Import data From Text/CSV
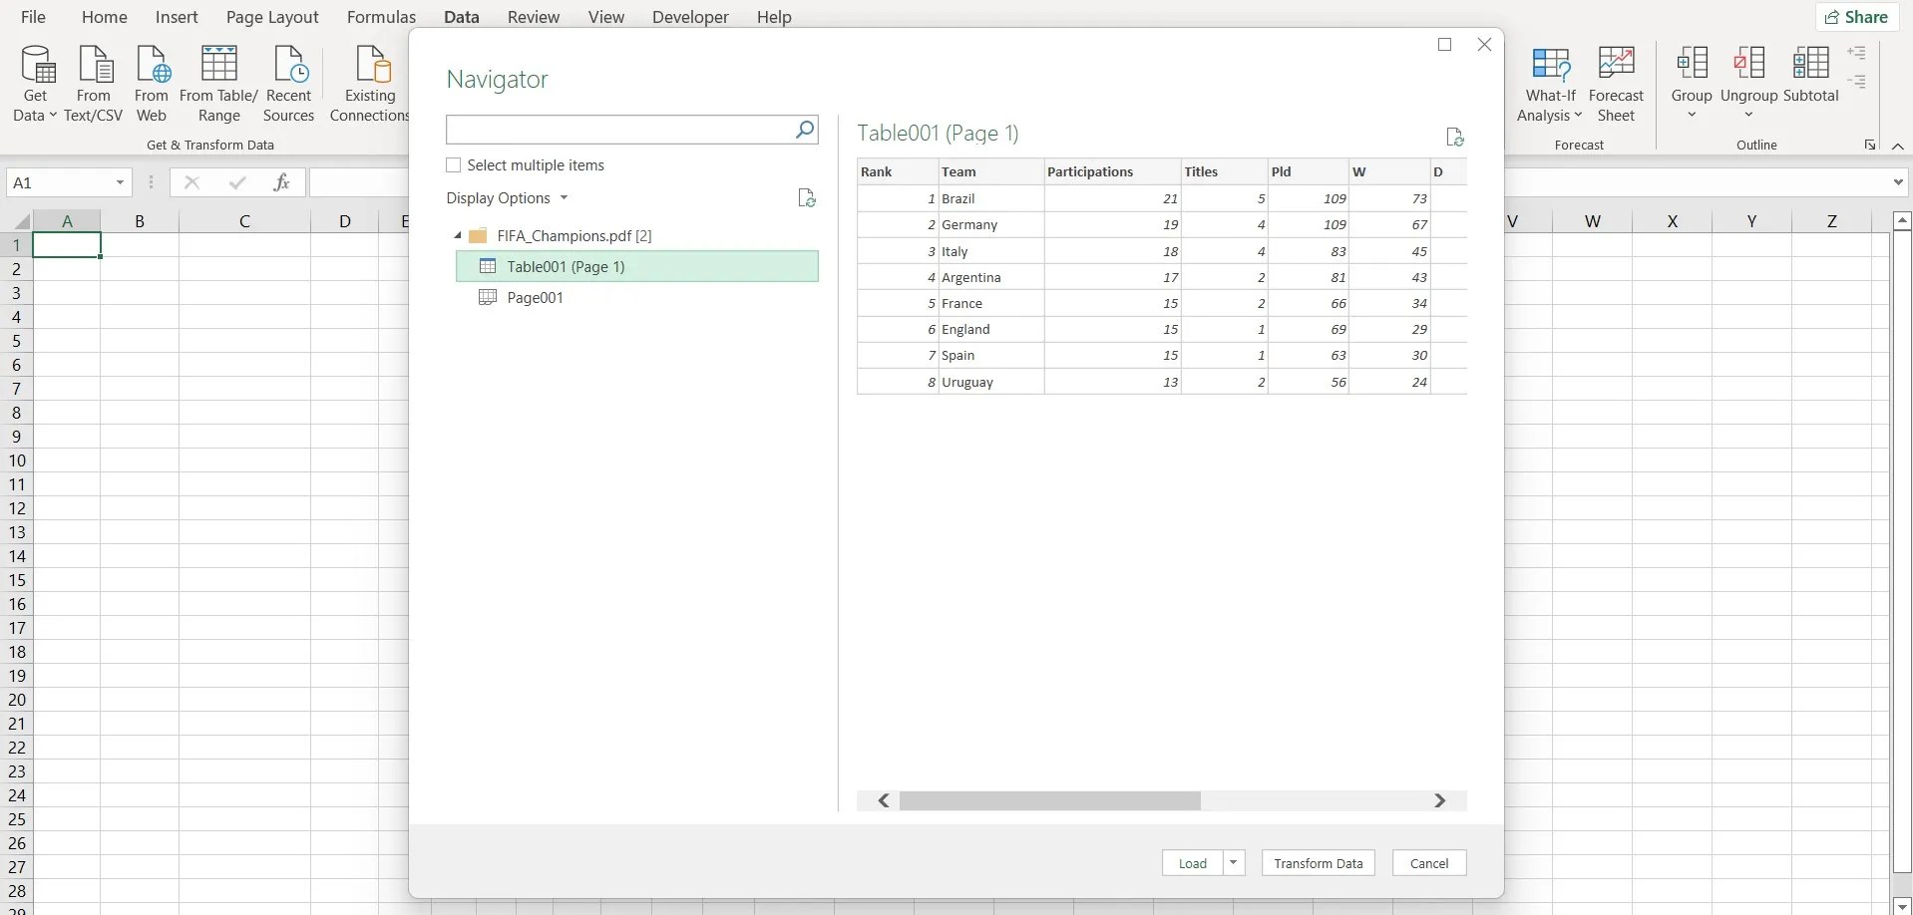 point(94,85)
